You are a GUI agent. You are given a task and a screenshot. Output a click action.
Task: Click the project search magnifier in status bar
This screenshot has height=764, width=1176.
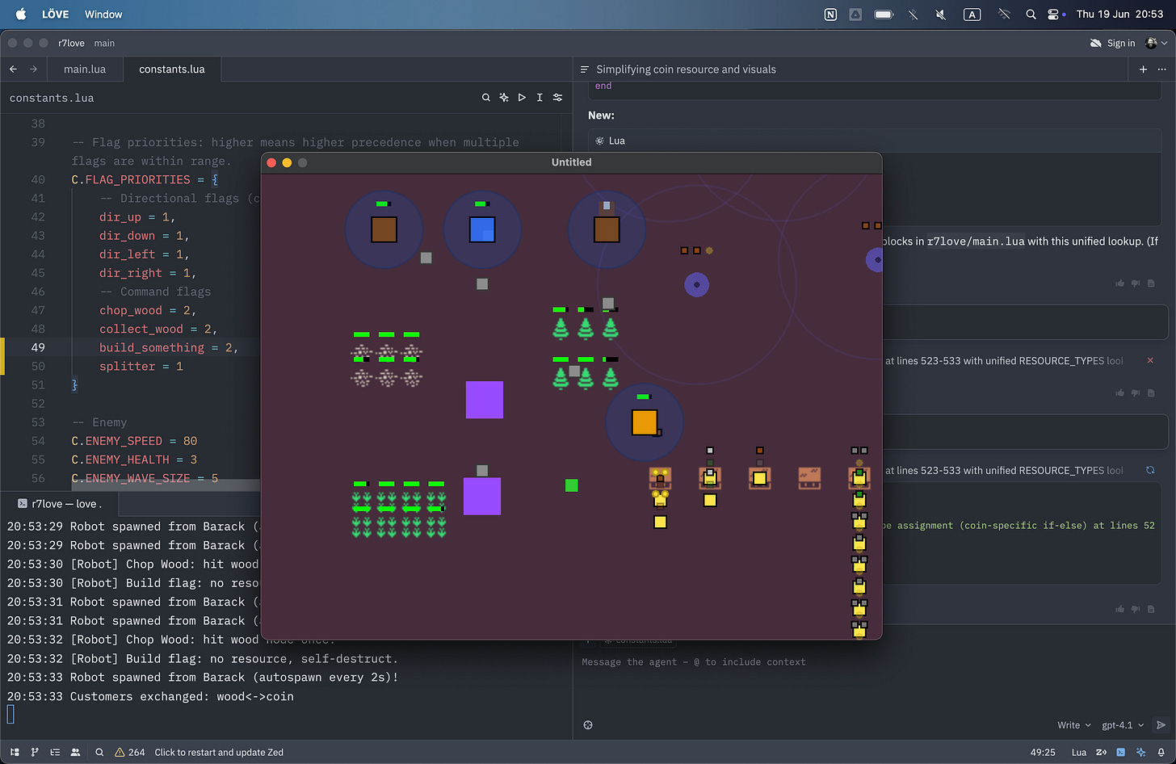point(99,752)
